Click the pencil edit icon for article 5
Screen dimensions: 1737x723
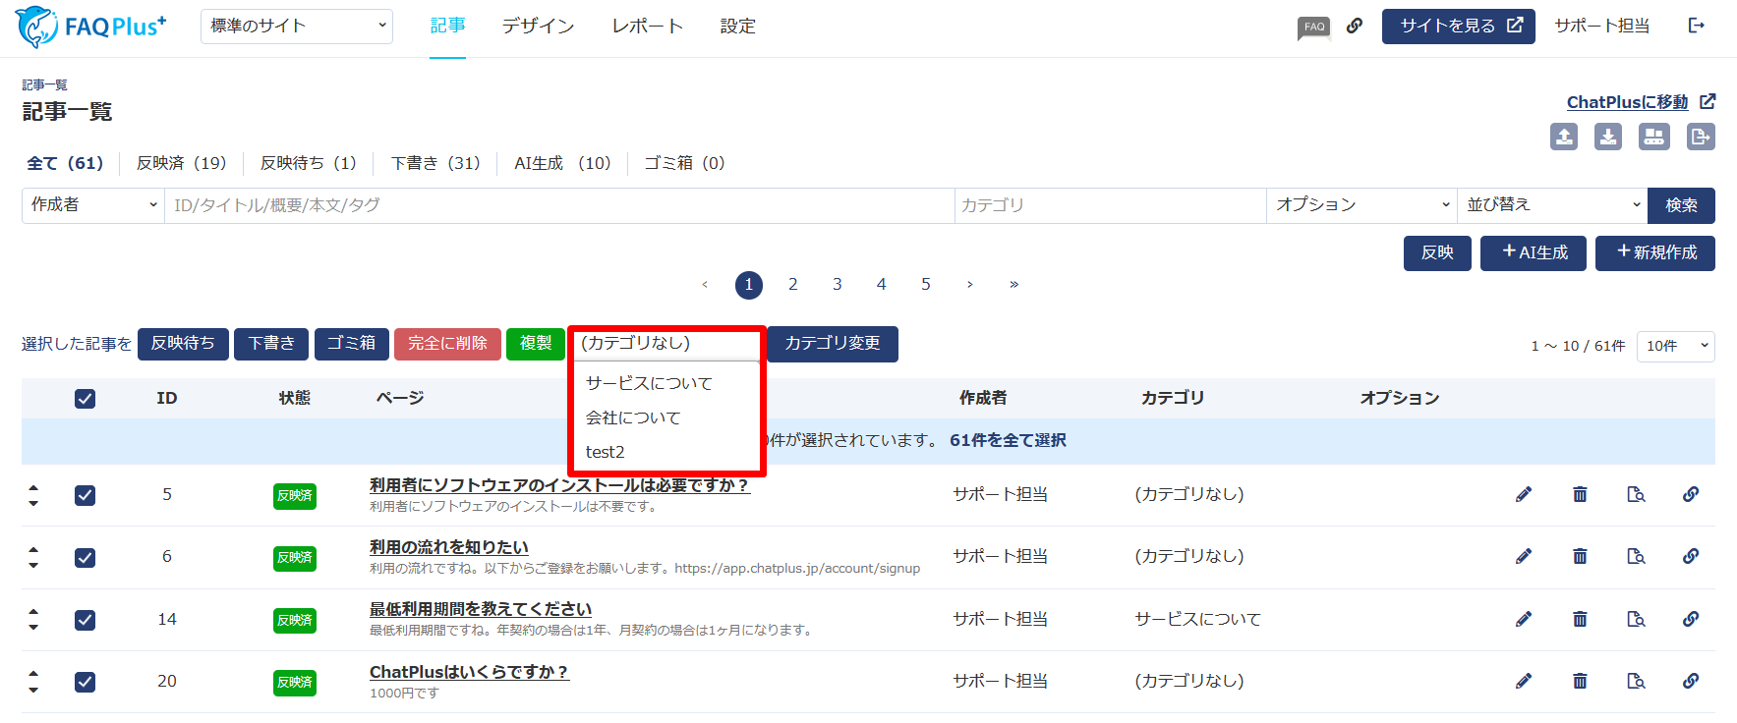[1524, 494]
